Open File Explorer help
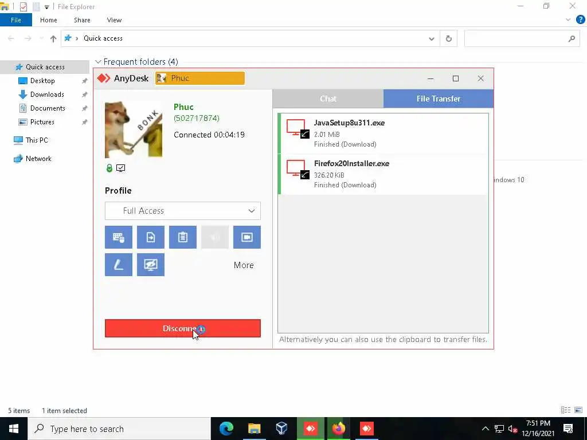Viewport: 587px width, 440px height. (580, 20)
